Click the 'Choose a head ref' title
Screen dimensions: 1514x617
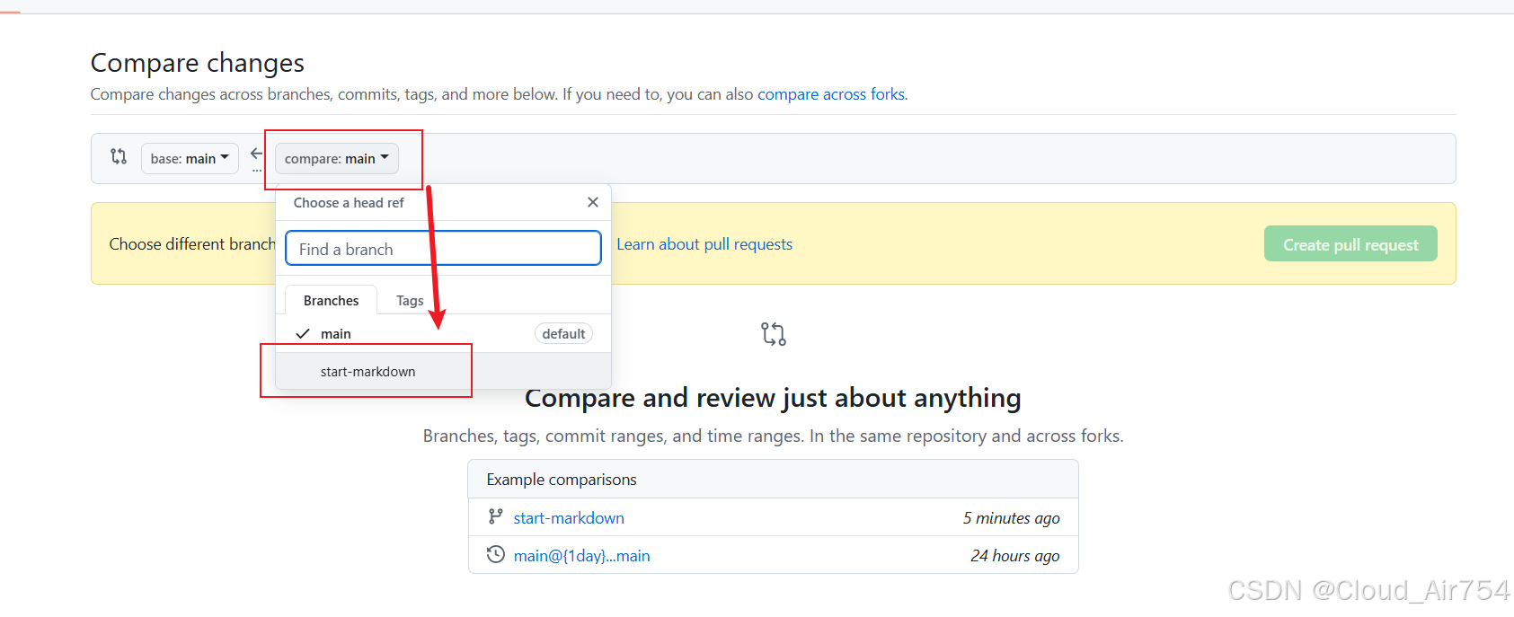click(349, 202)
